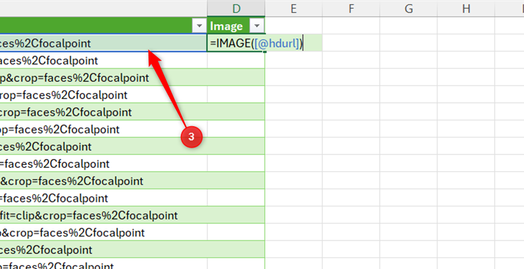Select column E header
The image size is (524, 269).
point(293,9)
